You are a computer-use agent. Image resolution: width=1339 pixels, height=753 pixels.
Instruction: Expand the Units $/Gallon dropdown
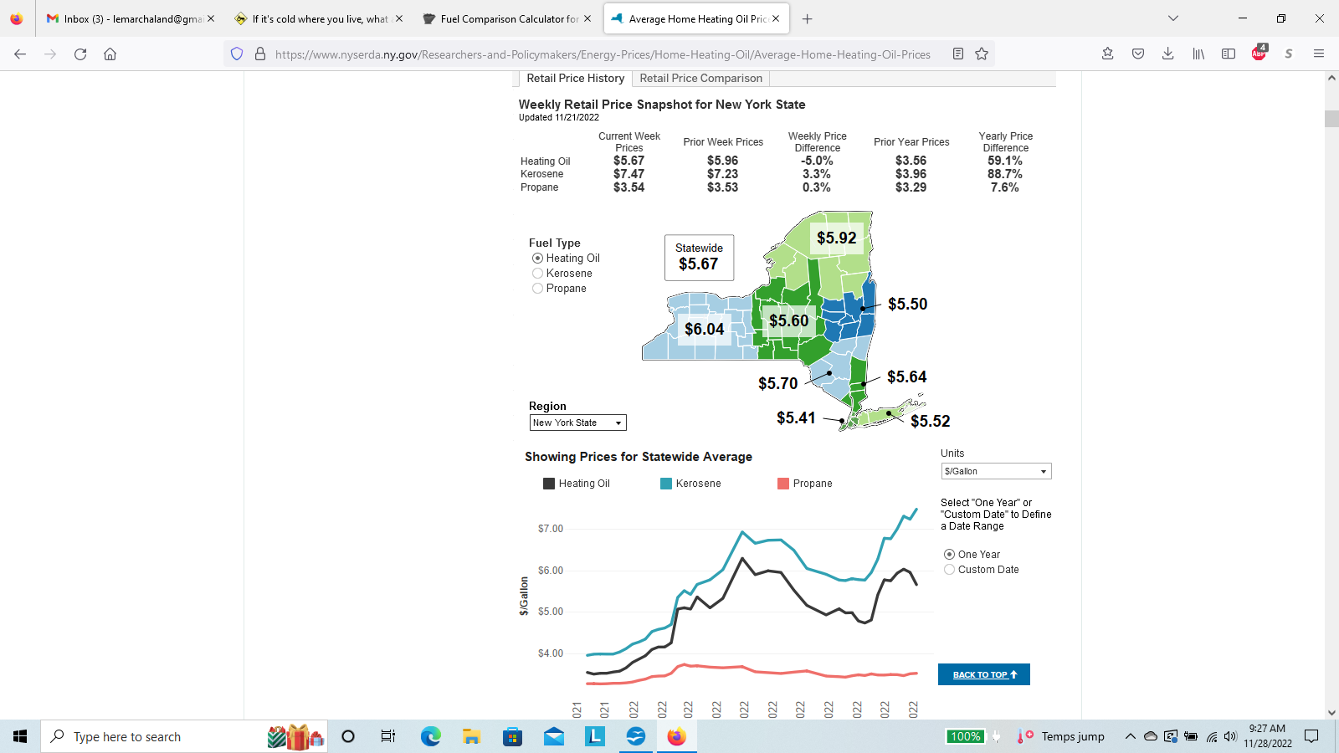click(x=996, y=472)
